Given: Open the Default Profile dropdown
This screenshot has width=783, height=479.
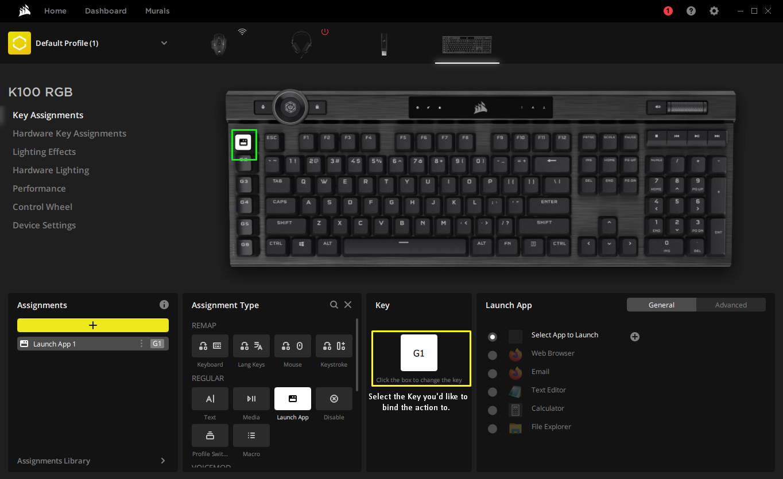Looking at the screenshot, I should pyautogui.click(x=164, y=43).
